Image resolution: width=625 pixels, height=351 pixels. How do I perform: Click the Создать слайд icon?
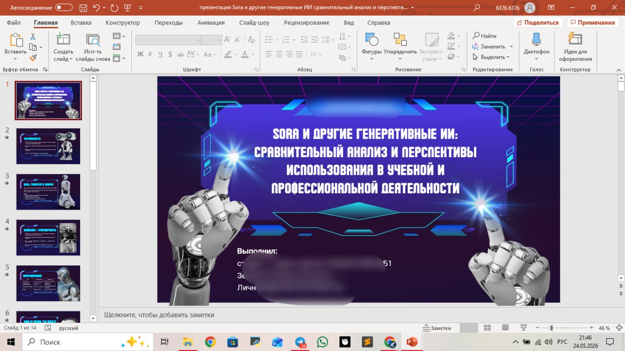click(63, 40)
